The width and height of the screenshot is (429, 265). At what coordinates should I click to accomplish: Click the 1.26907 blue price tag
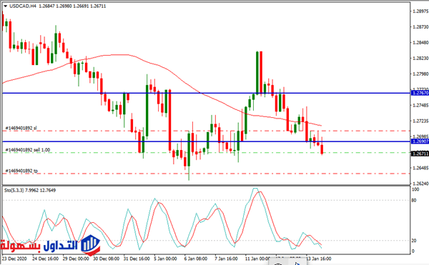point(420,141)
